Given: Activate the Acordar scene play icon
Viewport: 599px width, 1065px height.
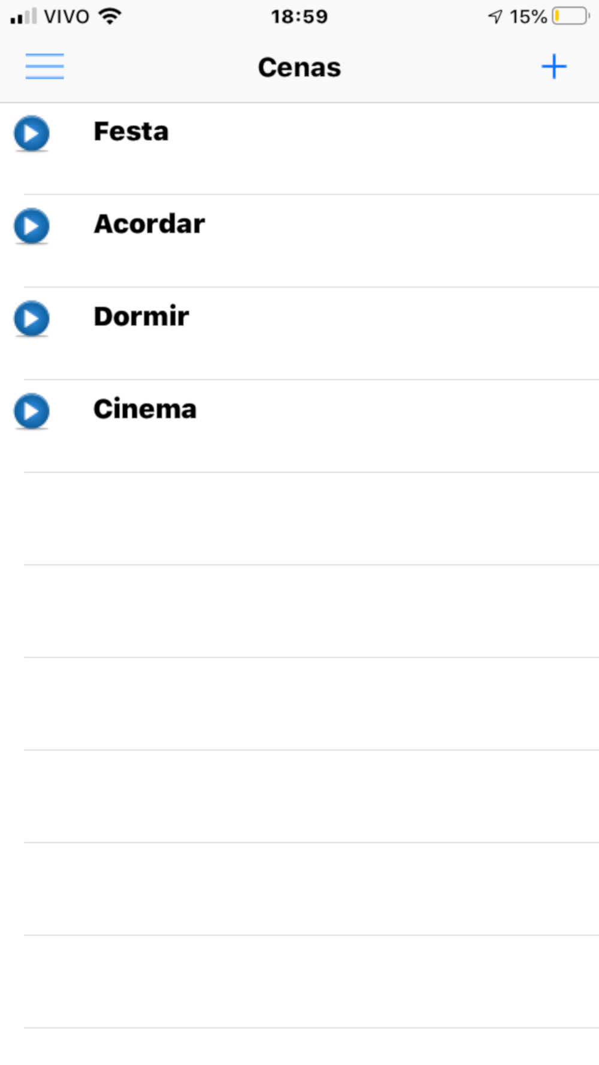Looking at the screenshot, I should [32, 226].
